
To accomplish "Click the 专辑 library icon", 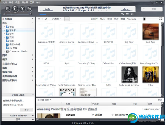I will 7,27.
